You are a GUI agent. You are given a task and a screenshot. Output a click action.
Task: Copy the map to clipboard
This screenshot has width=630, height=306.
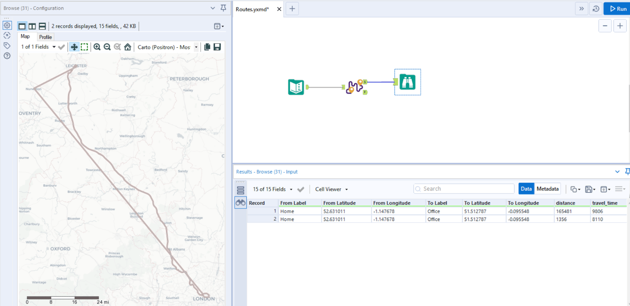click(207, 47)
